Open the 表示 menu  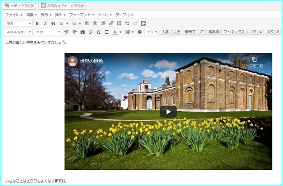tap(46, 15)
